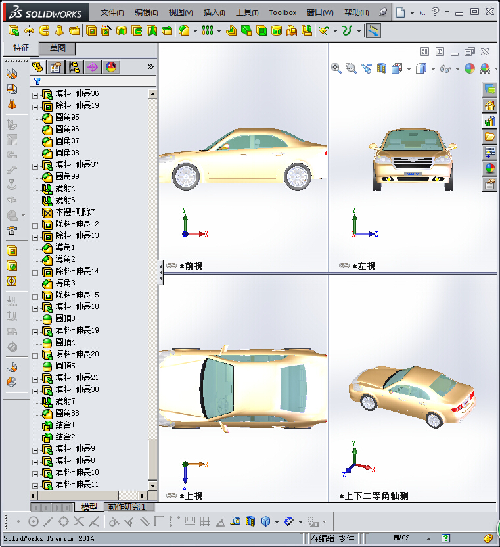
Task: Switch to the 特征 tab
Action: pyautogui.click(x=21, y=48)
